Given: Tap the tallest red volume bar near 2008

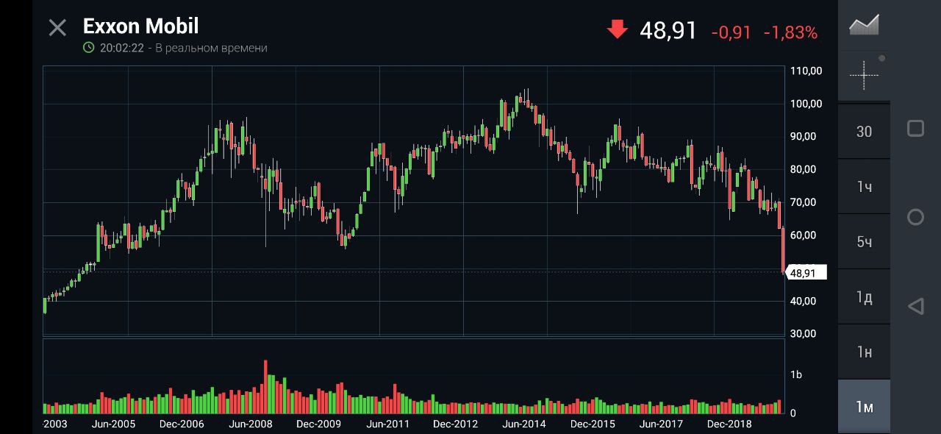Looking at the screenshot, I should pyautogui.click(x=265, y=387).
